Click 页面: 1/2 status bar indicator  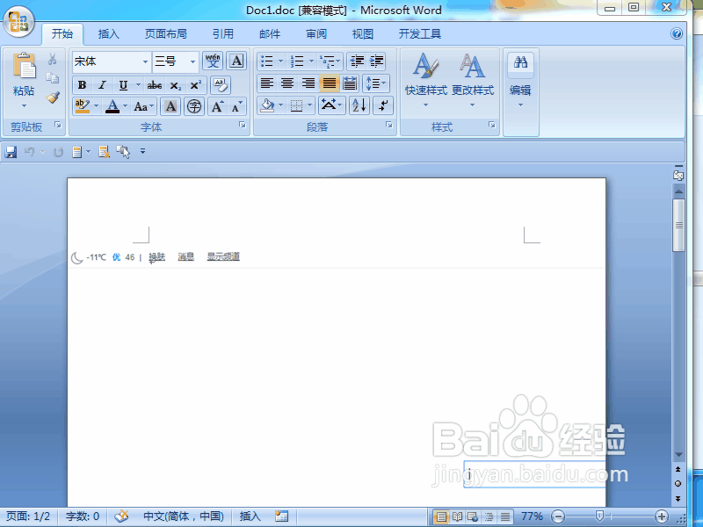pos(28,516)
